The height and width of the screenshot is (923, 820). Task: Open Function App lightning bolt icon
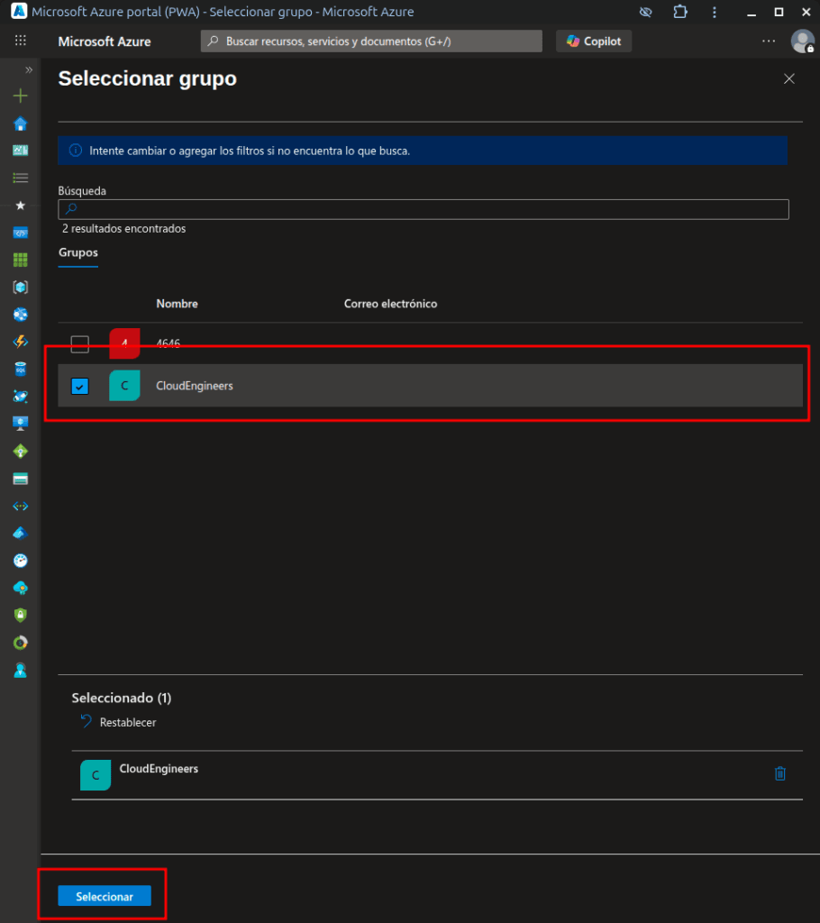(20, 342)
